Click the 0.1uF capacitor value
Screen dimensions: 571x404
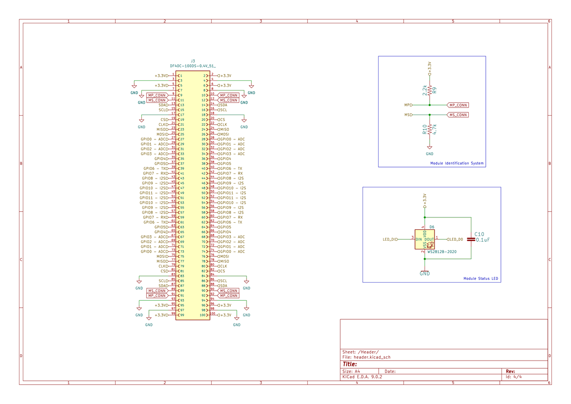pos(482,240)
